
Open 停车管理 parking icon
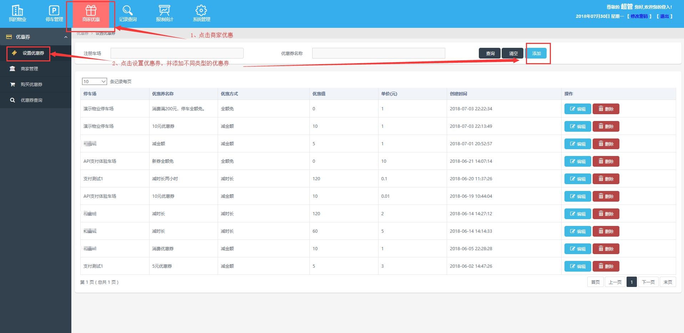coord(54,14)
